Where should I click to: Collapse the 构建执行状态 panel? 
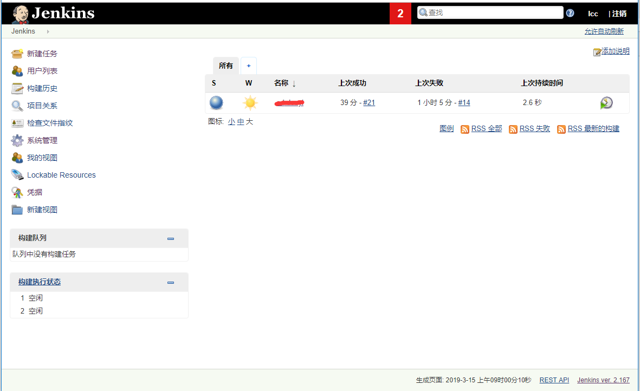pyautogui.click(x=171, y=282)
